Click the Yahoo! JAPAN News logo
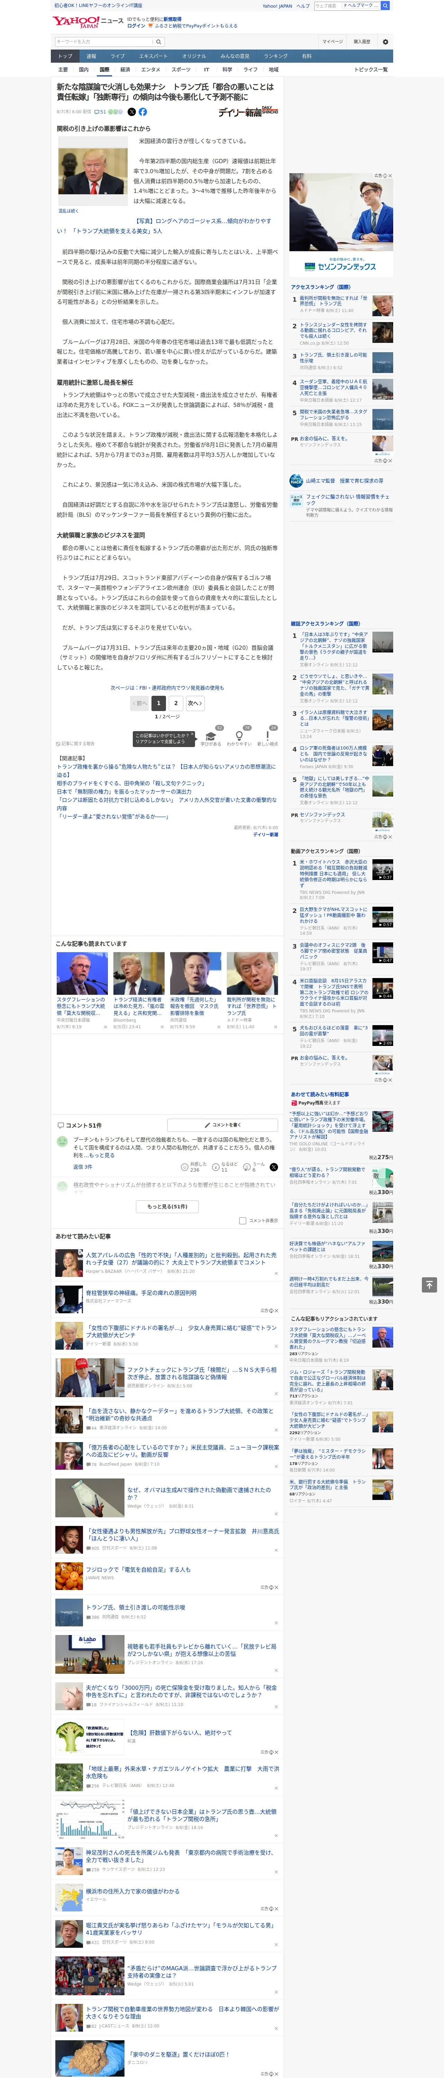 click(88, 22)
